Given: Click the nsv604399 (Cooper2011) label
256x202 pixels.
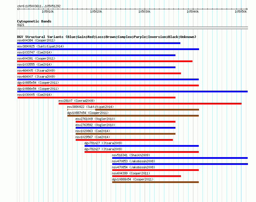Looking at the screenshot, I should [x=131, y=173].
